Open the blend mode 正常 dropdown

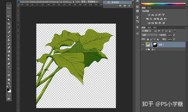click(x=150, y=35)
